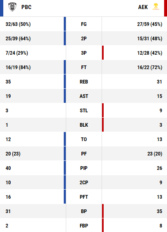
Task: Click the STL stat label
Action: pyautogui.click(x=84, y=110)
